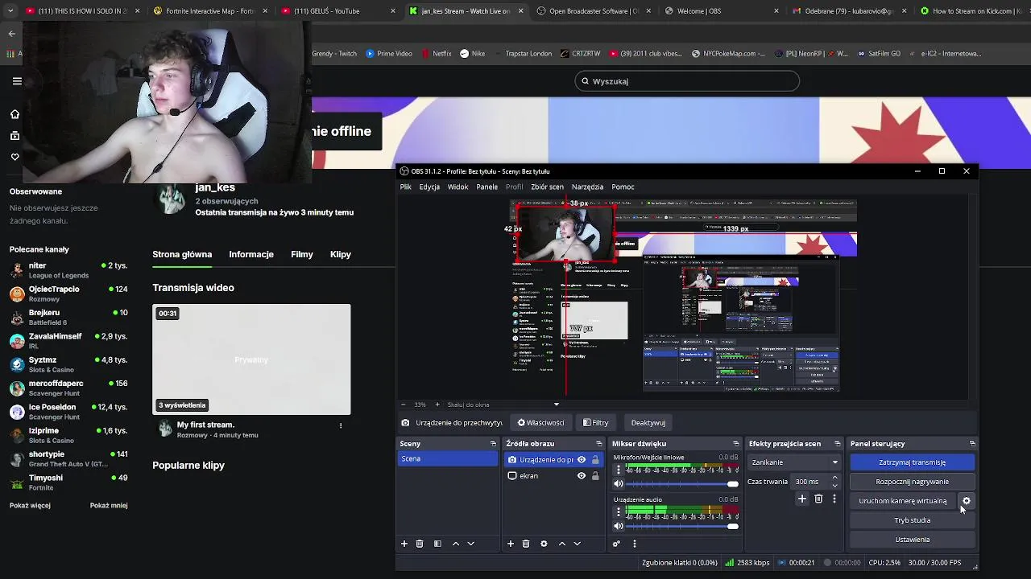
Task: Move scene up in Sceny panel
Action: (456, 544)
